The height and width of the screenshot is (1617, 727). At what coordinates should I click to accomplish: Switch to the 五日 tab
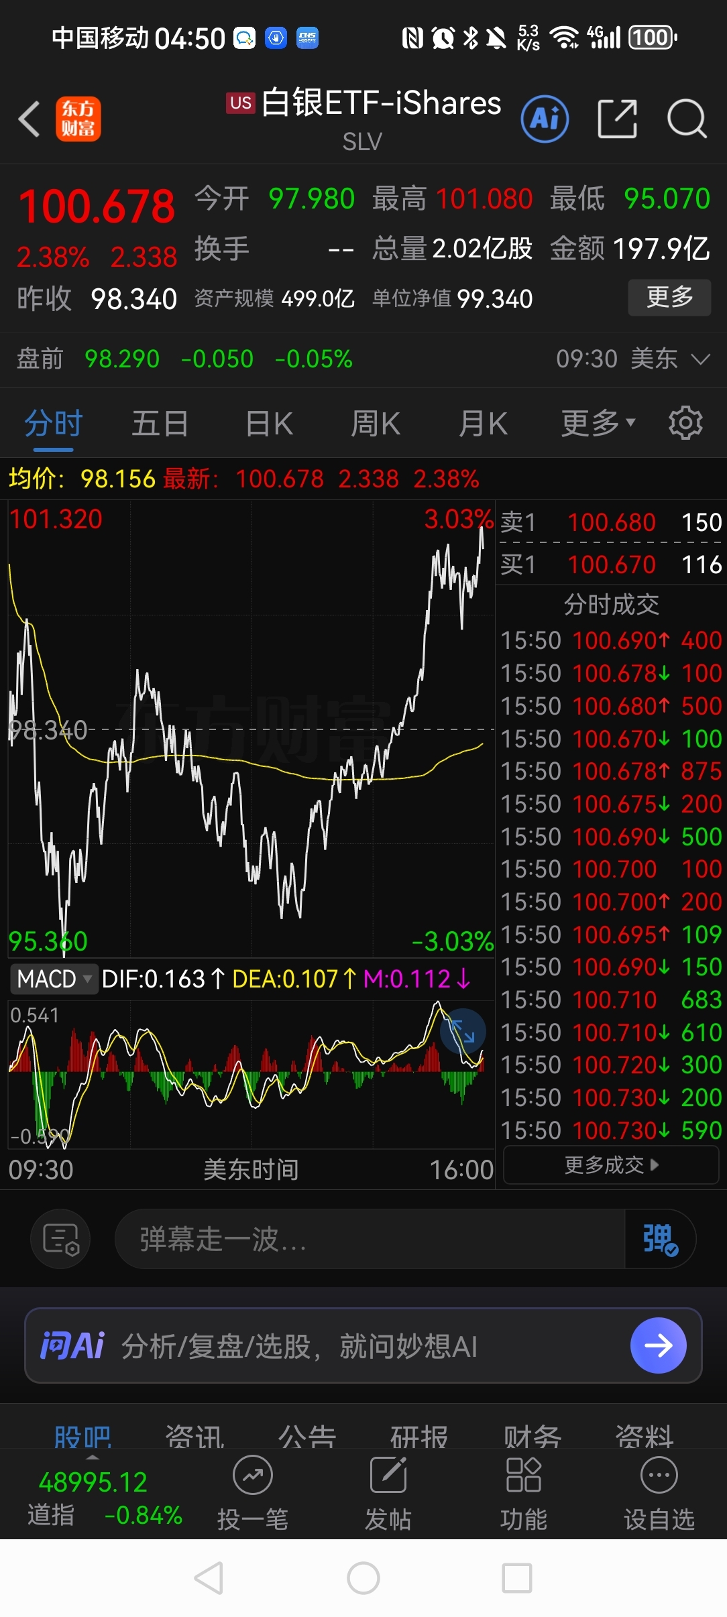coord(160,424)
